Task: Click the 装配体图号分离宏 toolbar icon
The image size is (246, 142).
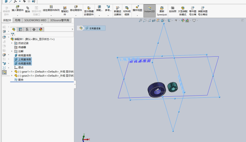Action: pos(203,11)
